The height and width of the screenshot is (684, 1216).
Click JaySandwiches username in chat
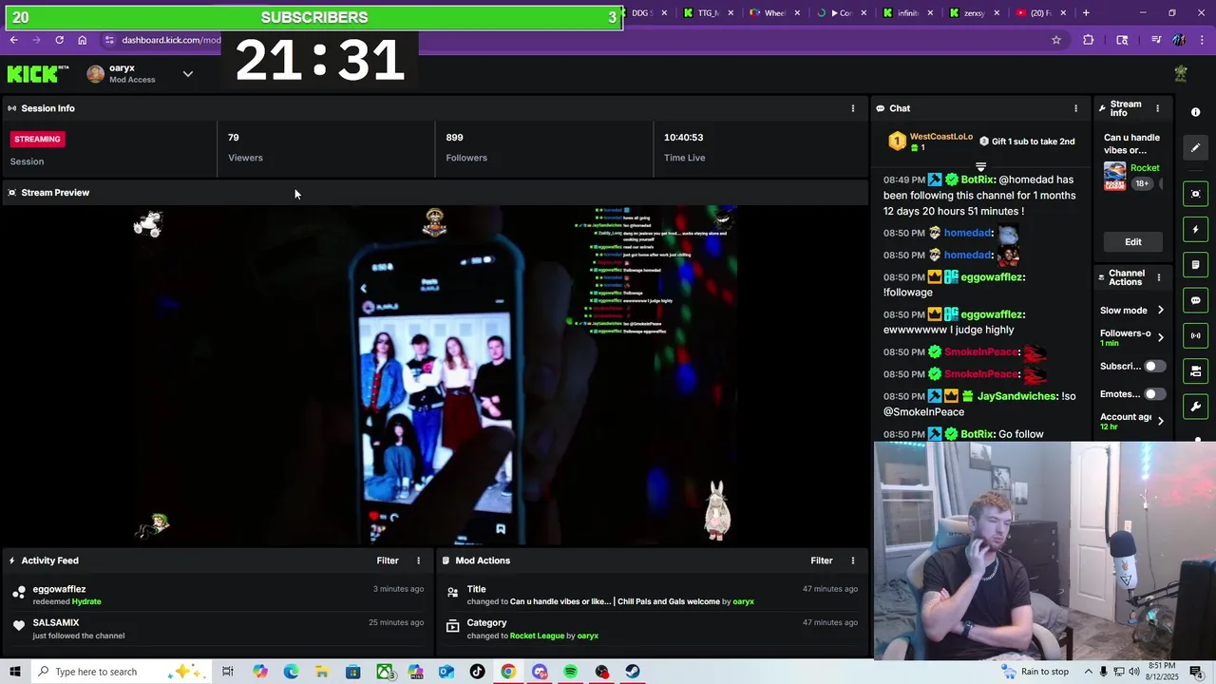[x=1016, y=396]
